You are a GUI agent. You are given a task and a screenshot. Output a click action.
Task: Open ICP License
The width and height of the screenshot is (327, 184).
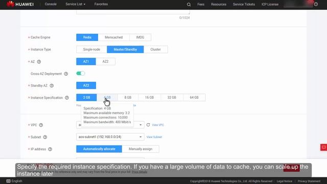click(270, 5)
